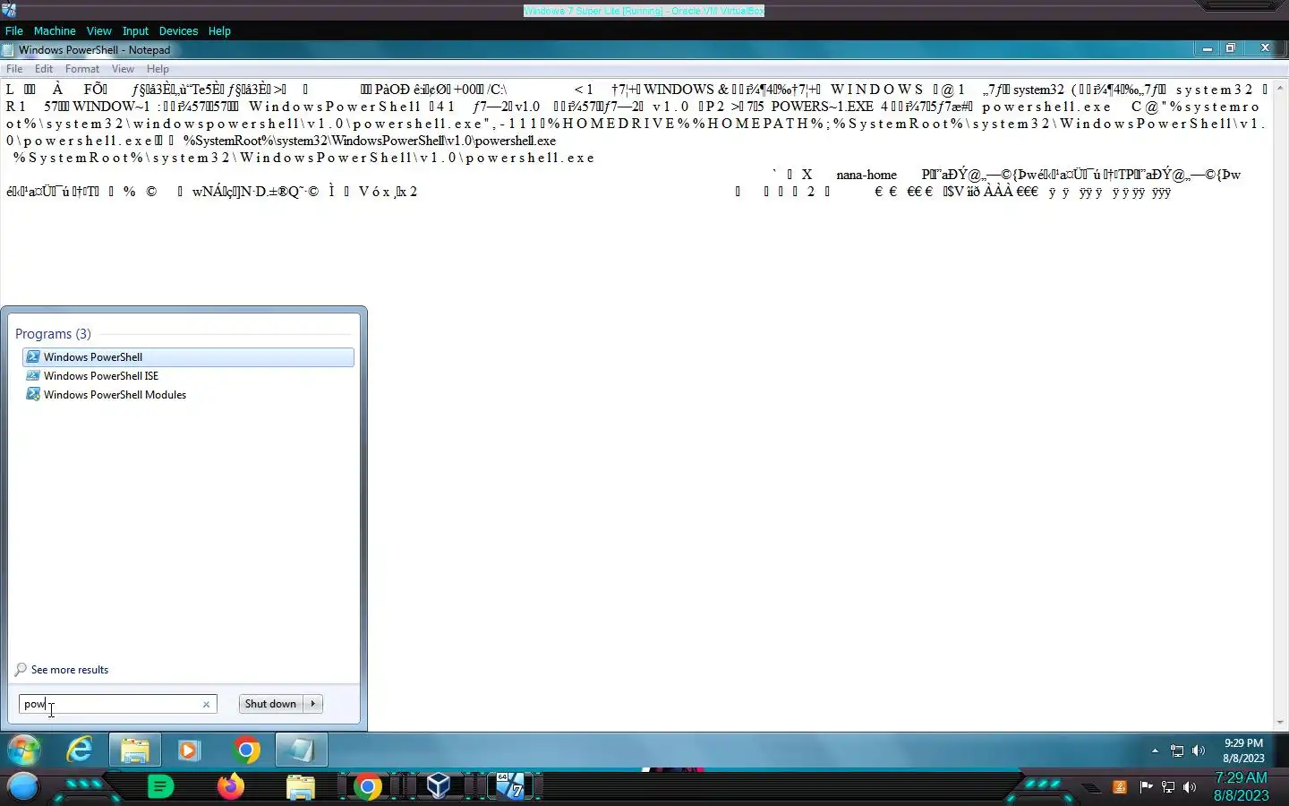Launch Firefox from host taskbar
1289x806 pixels.
231,787
